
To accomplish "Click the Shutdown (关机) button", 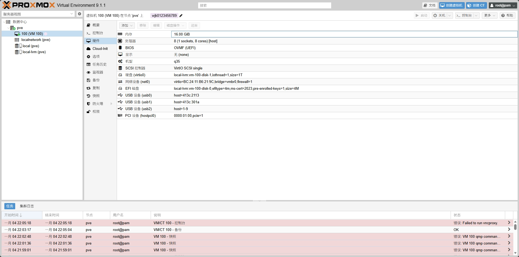I will 439,15.
